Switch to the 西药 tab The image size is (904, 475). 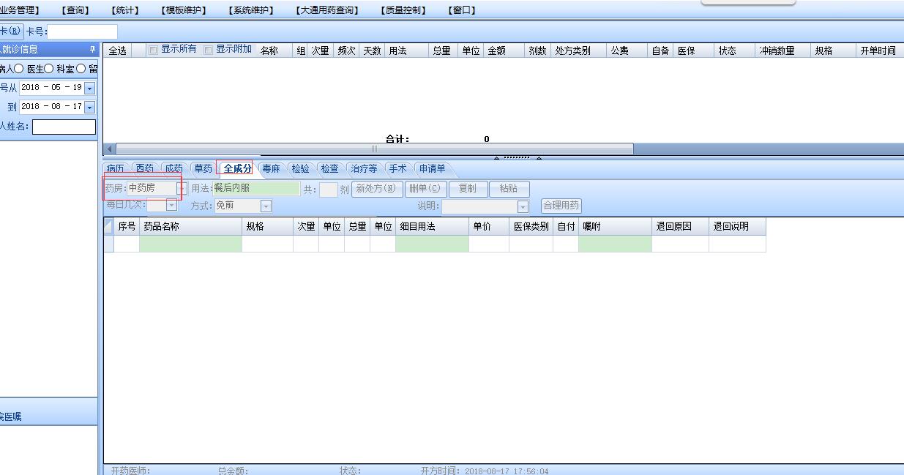145,168
